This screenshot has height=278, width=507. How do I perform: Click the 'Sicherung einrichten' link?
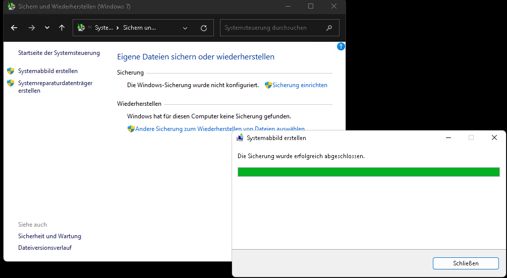(x=300, y=85)
